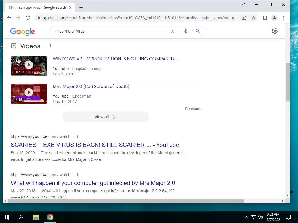Open Chrome three-dot menu
The height and width of the screenshot is (223, 298).
click(284, 18)
